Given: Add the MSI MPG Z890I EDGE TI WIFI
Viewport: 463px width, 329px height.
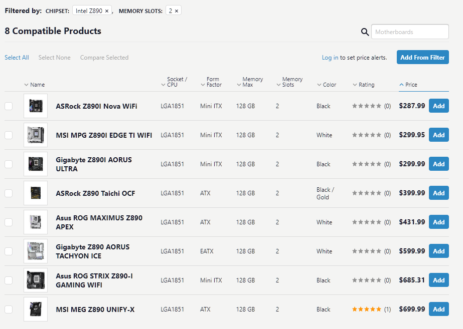Looking at the screenshot, I should pos(438,135).
